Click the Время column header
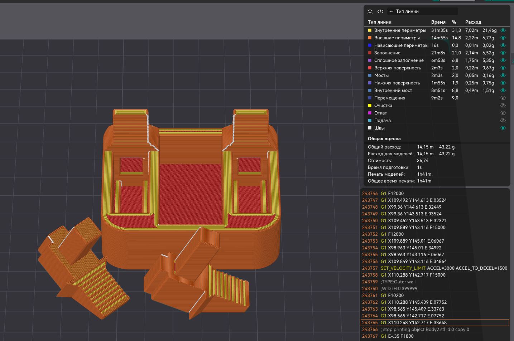 click(x=438, y=22)
